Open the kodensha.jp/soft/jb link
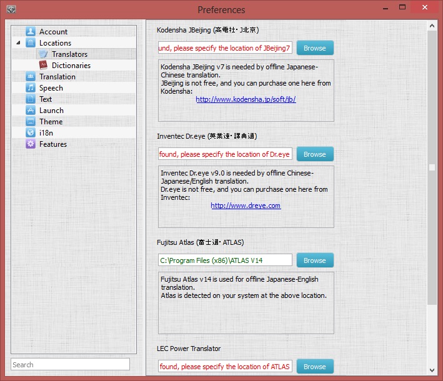The height and width of the screenshot is (381, 443). (x=246, y=99)
